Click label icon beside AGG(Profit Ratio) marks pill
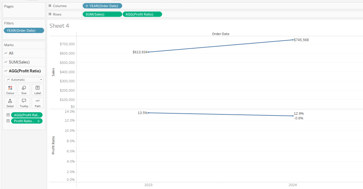This screenshot has width=363, height=189. point(8,115)
